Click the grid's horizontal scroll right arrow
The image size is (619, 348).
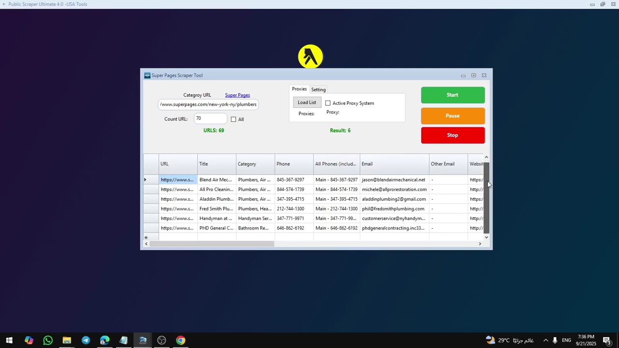tap(480, 244)
